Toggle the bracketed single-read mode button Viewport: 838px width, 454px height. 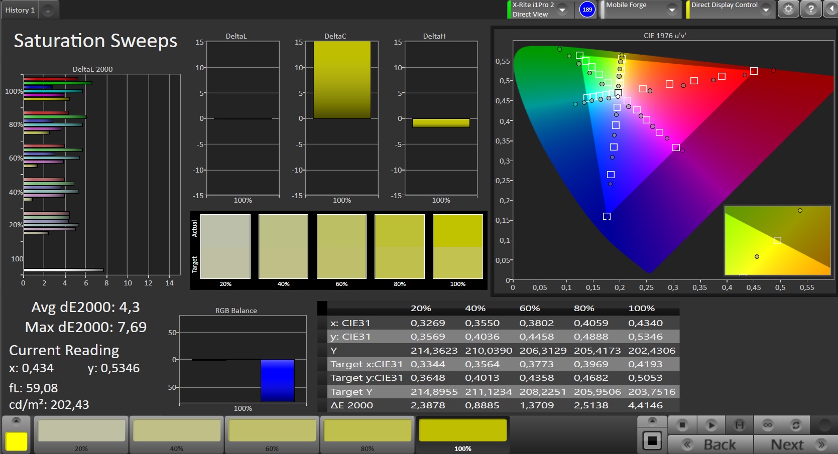(739, 425)
